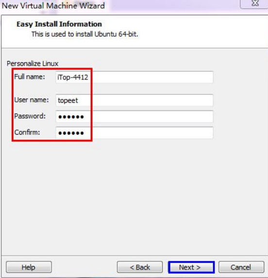268x278 pixels.
Task: Click the Easy Install Information heading
Action: coord(59,24)
